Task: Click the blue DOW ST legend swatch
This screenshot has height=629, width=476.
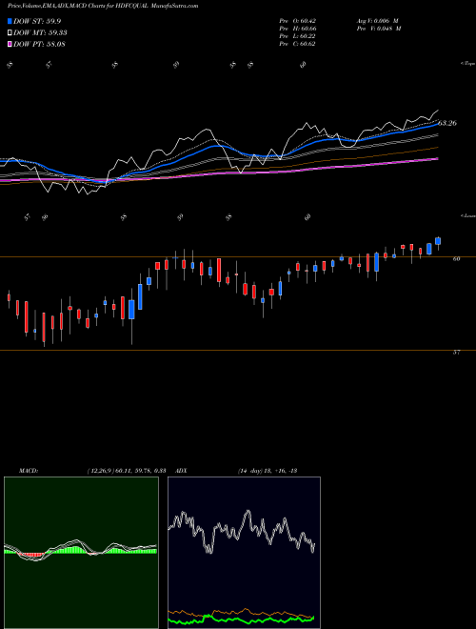Action: [x=10, y=21]
